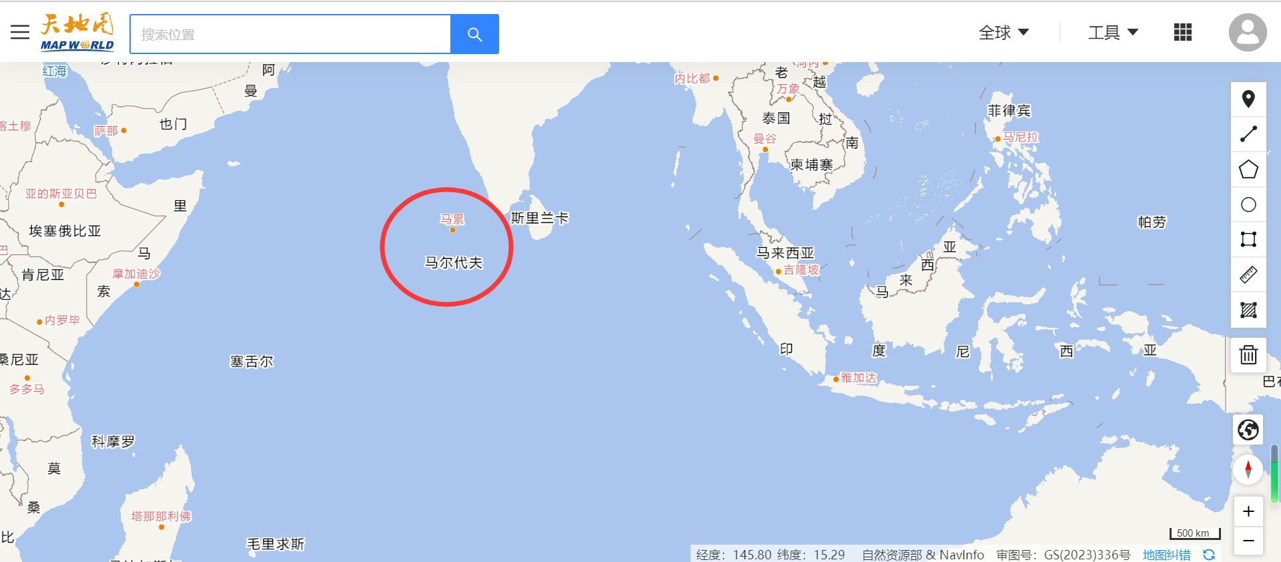Click the 多多马 city label
The width and height of the screenshot is (1281, 562).
[x=27, y=389]
